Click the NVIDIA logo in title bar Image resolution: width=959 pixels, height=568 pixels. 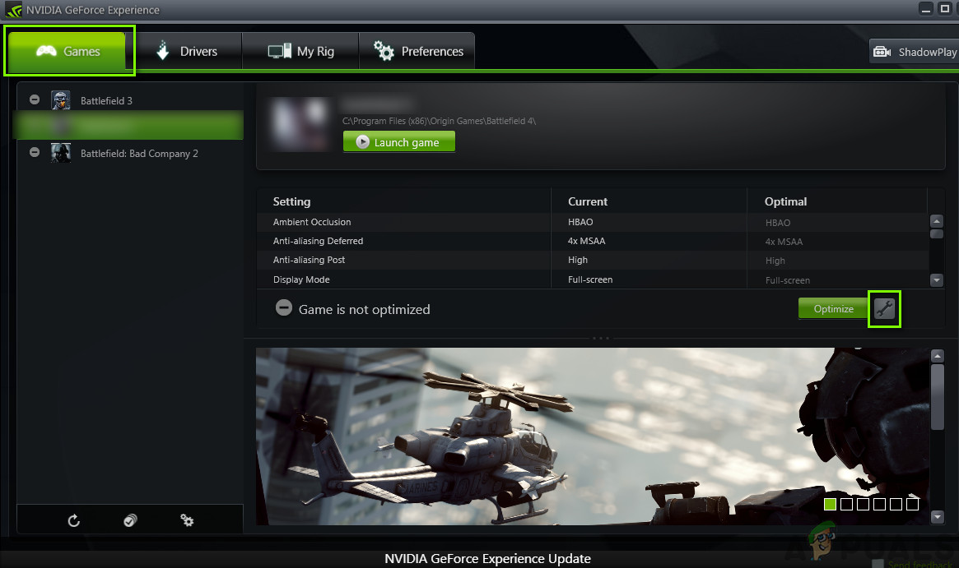(x=13, y=10)
